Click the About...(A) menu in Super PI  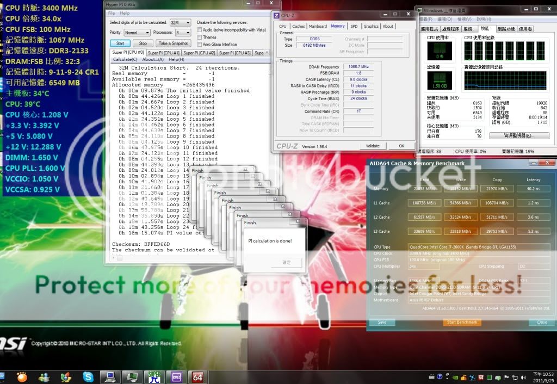pyautogui.click(x=153, y=59)
